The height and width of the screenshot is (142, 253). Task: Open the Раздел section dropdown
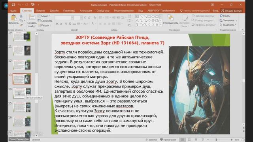pos(45,25)
